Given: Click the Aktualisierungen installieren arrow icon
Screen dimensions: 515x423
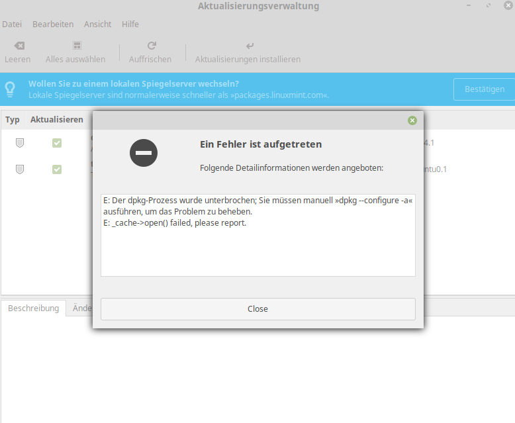Looking at the screenshot, I should point(250,46).
